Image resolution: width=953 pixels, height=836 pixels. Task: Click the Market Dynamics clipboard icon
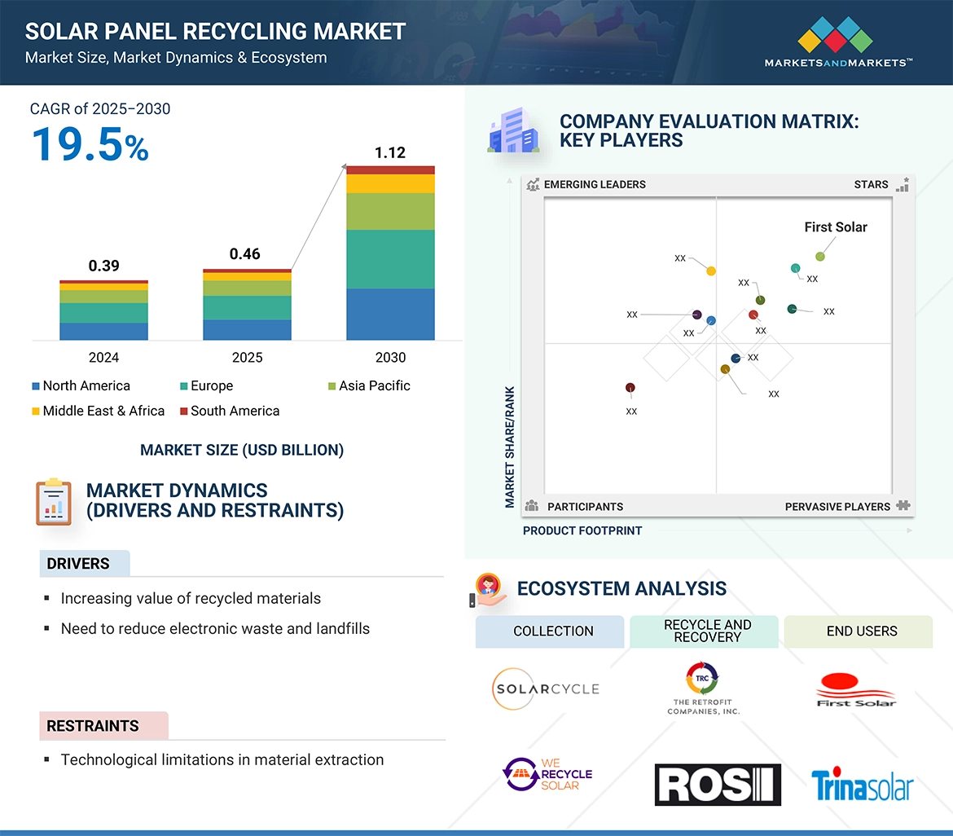point(53,501)
